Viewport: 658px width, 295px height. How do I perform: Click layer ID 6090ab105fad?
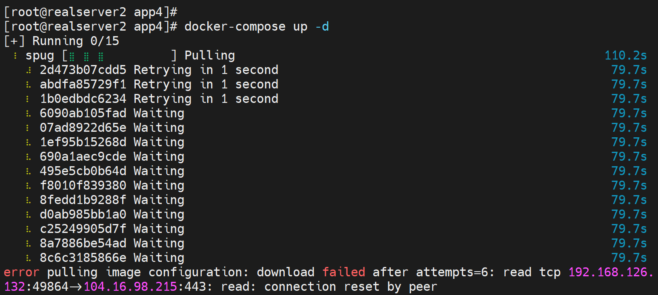pyautogui.click(x=83, y=113)
